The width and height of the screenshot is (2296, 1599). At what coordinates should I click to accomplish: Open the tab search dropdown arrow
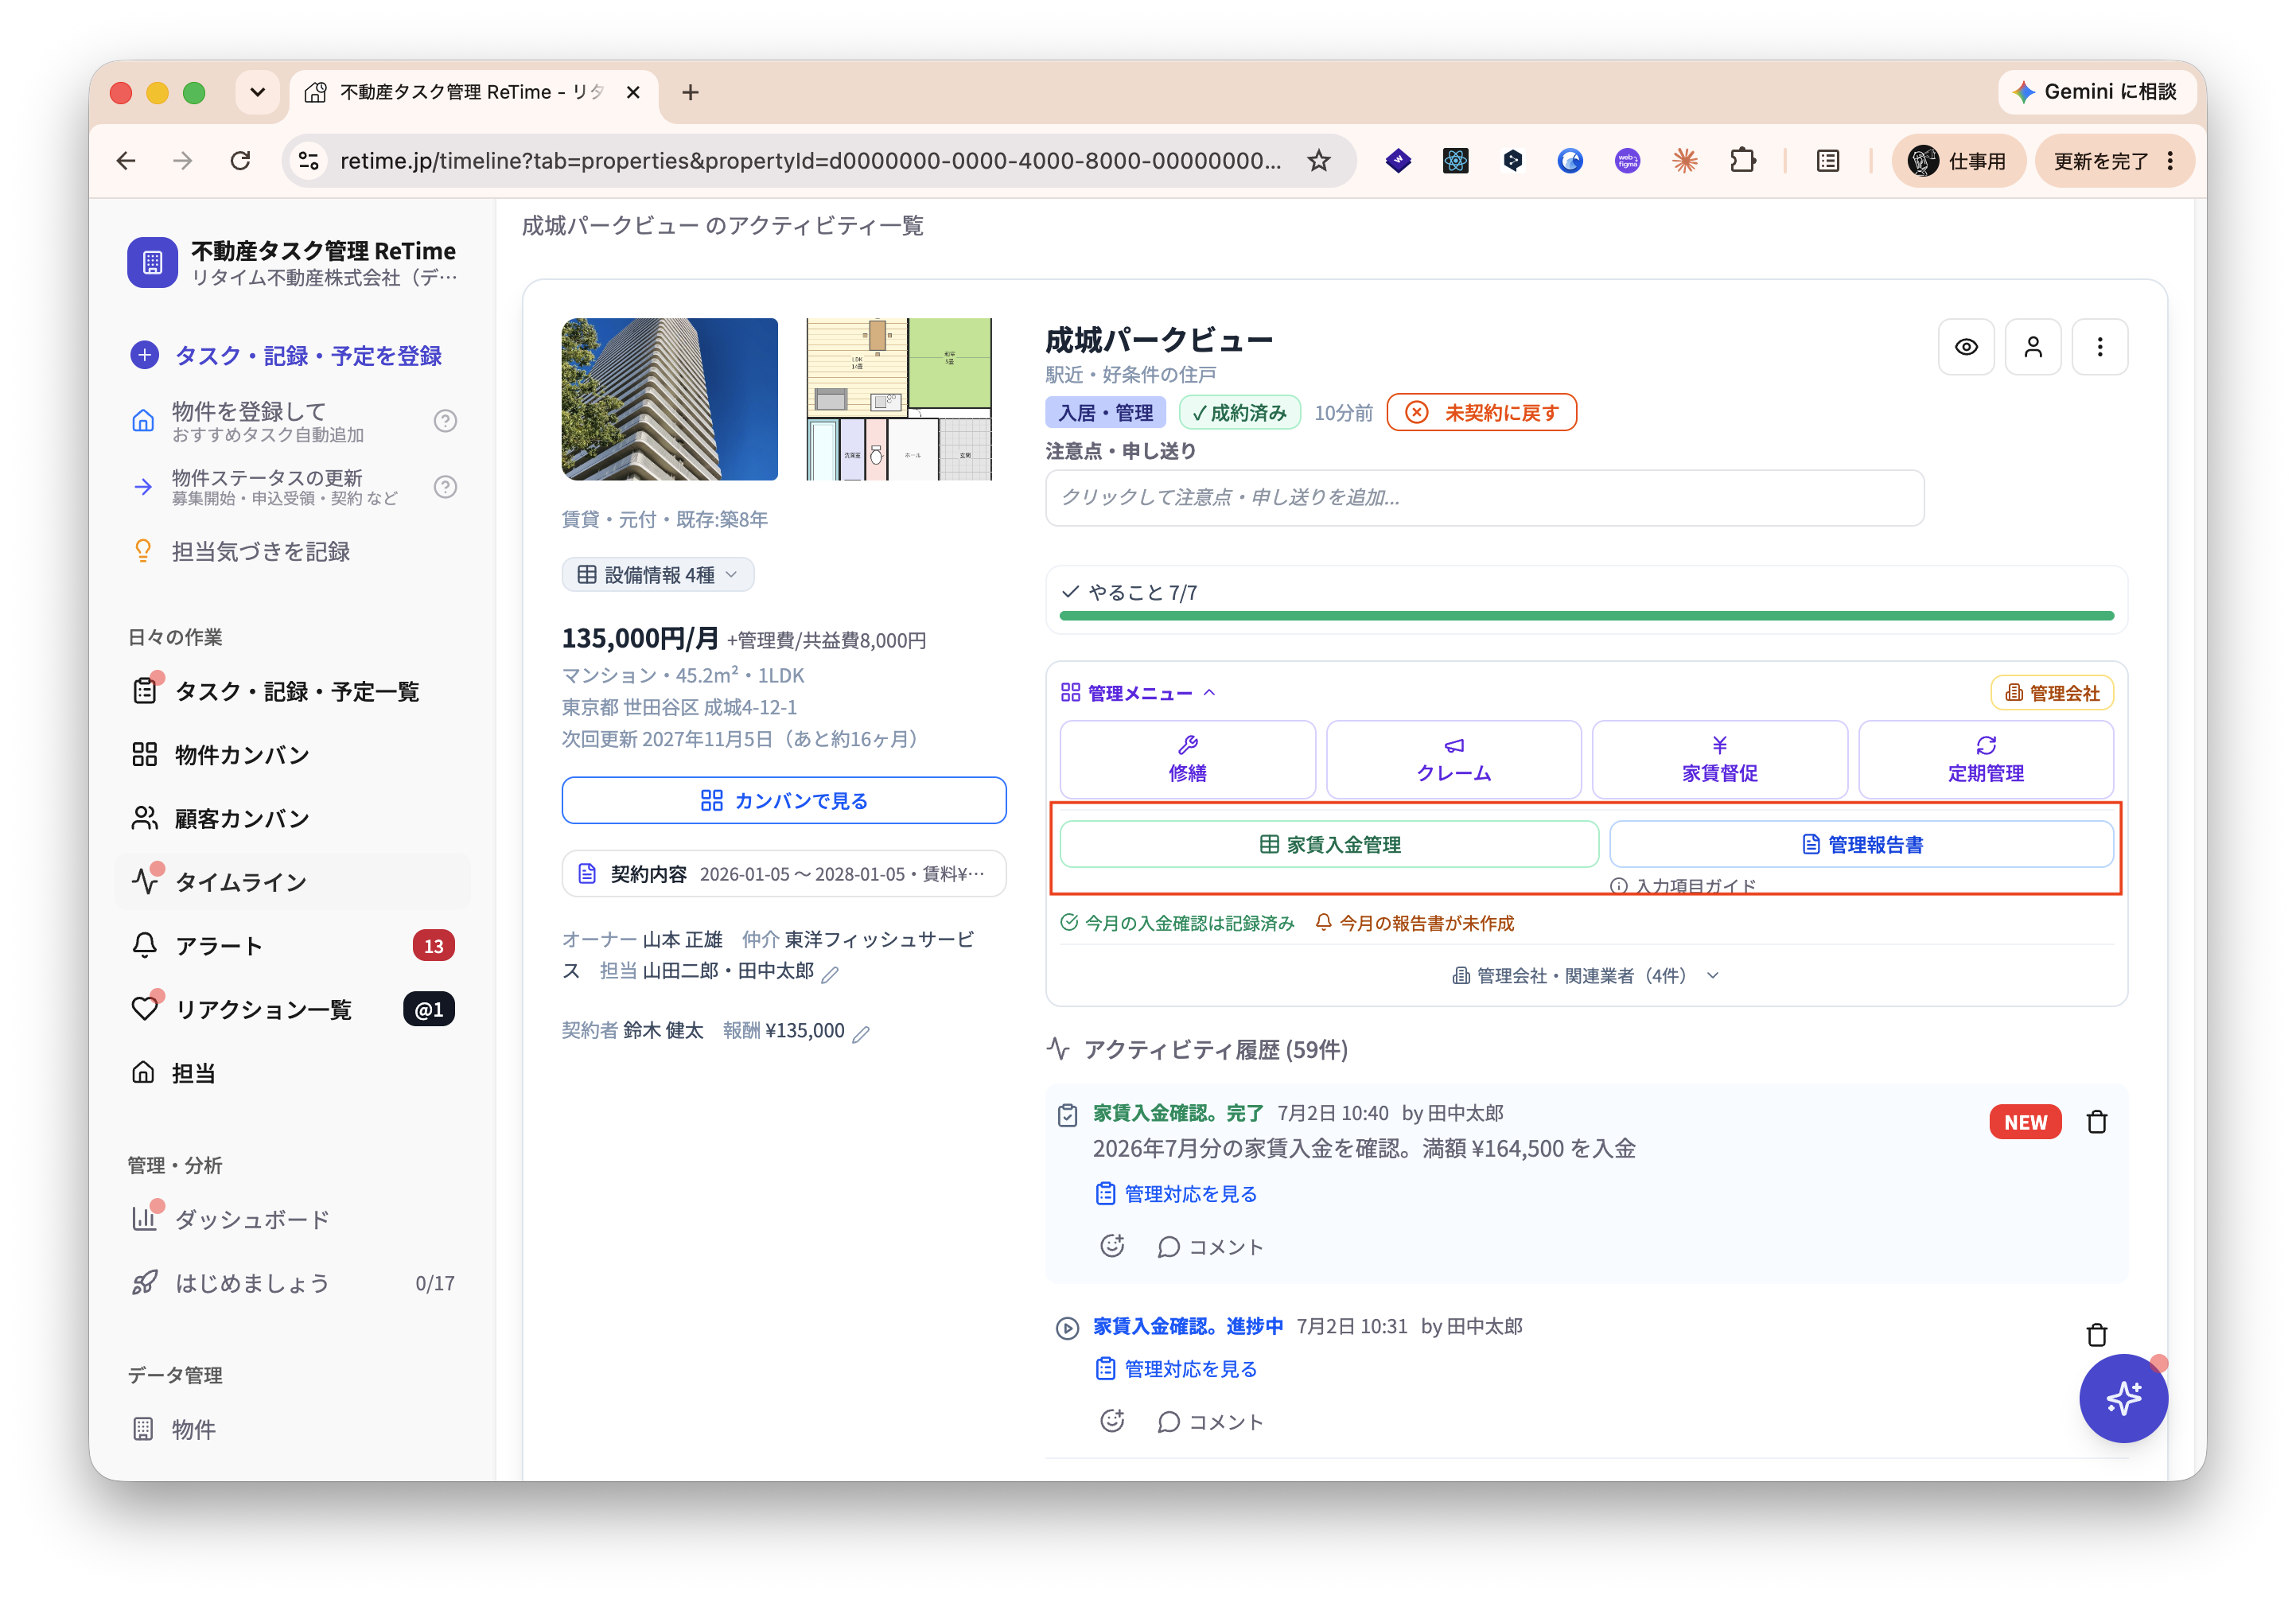coord(257,92)
